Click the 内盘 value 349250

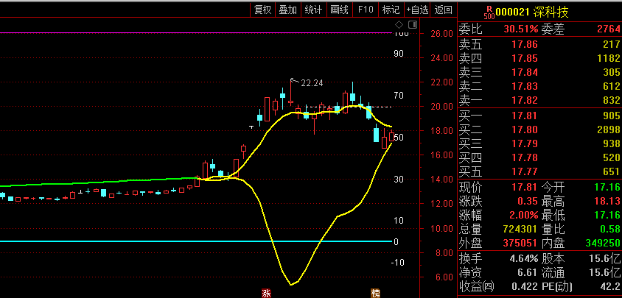(604, 244)
